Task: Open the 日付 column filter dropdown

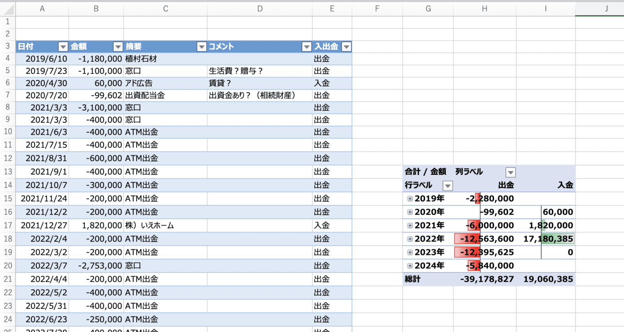Action: coord(63,47)
